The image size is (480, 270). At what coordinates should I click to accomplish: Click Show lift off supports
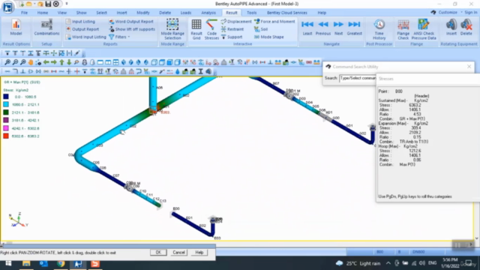132,29
